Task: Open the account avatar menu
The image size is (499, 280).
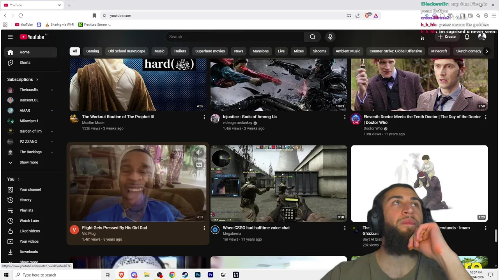Action: (x=482, y=37)
